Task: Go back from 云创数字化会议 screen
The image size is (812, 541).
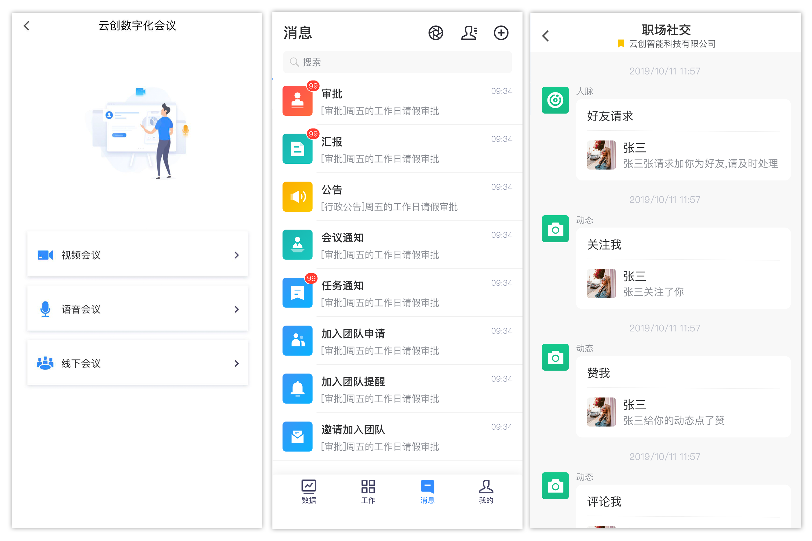Action: click(27, 25)
